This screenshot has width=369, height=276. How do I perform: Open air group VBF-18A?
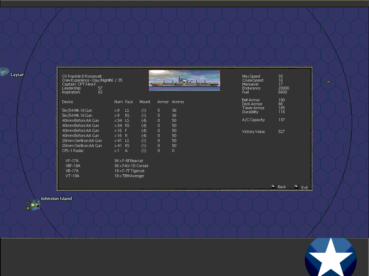click(73, 166)
